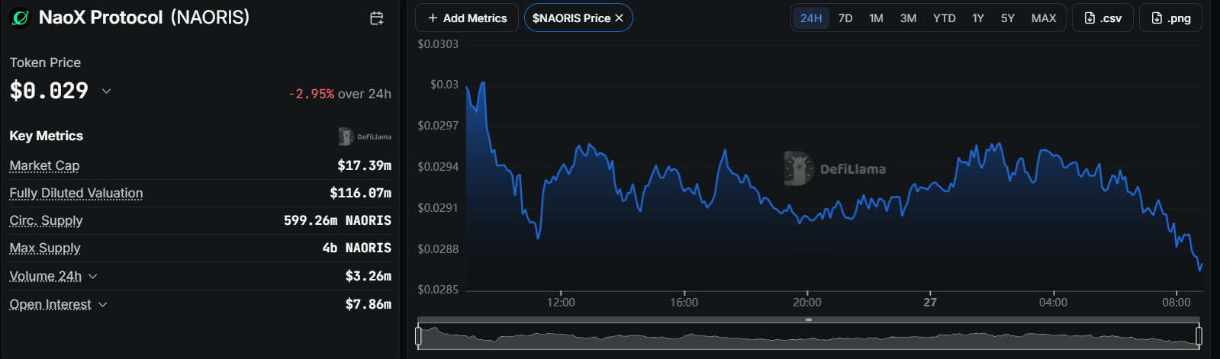
Task: Select the 24H time range
Action: click(x=811, y=18)
